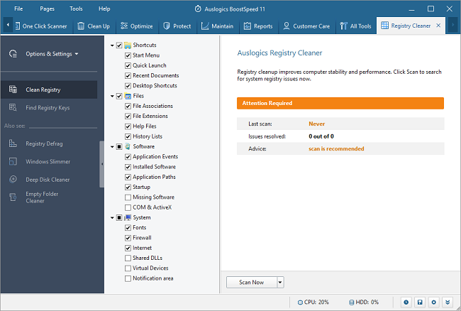
Task: Collapse the sidebar with the handle arrow
Action: 102,164
